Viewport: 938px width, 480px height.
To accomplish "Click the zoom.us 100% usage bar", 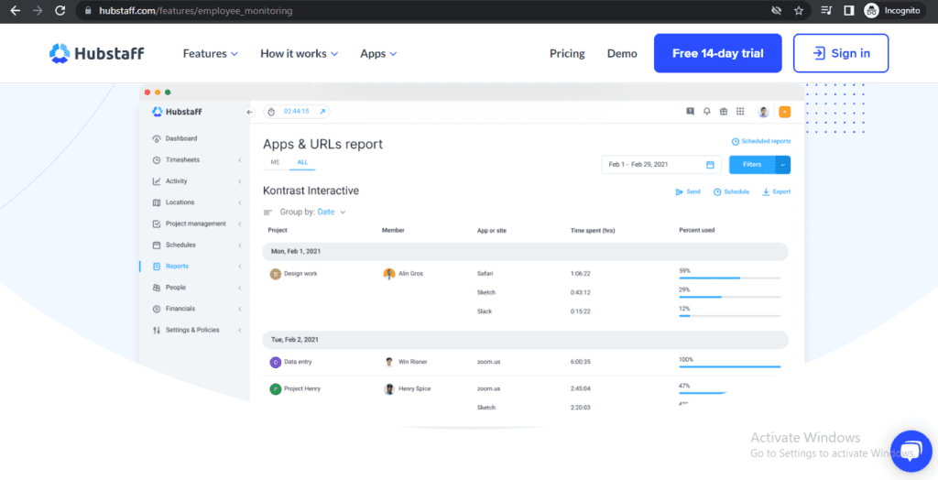I will (x=729, y=366).
